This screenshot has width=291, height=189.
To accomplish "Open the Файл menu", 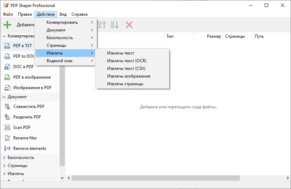I will [x=8, y=14].
